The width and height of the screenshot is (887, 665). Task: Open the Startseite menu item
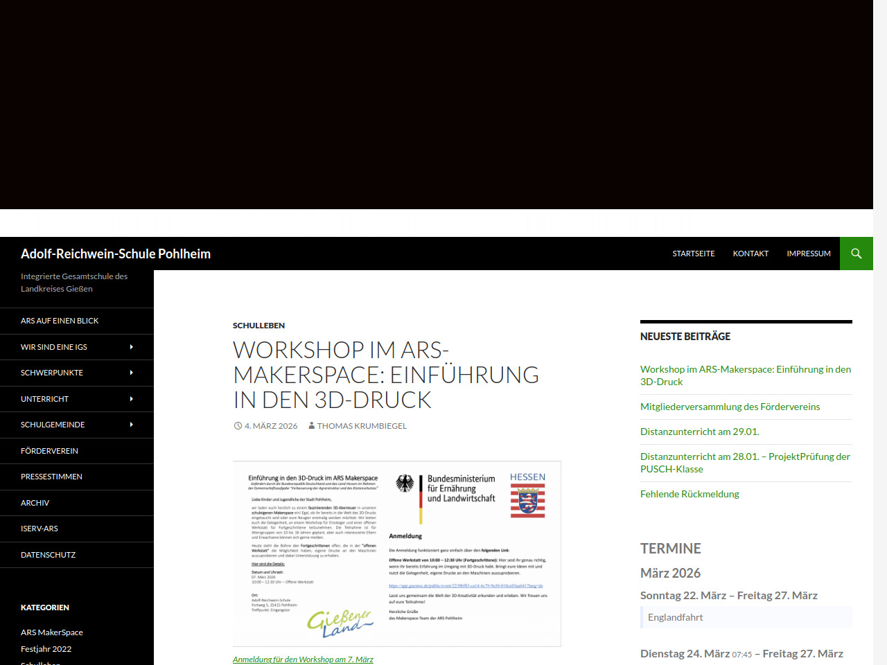[x=693, y=254]
